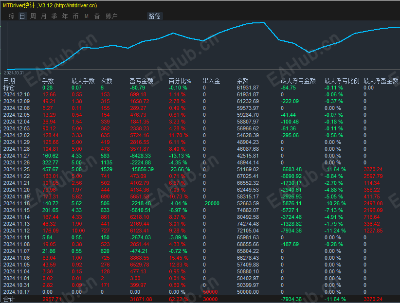400x303 pixels.
Task: Click the 盈亏金额 column header
Action: coord(141,81)
